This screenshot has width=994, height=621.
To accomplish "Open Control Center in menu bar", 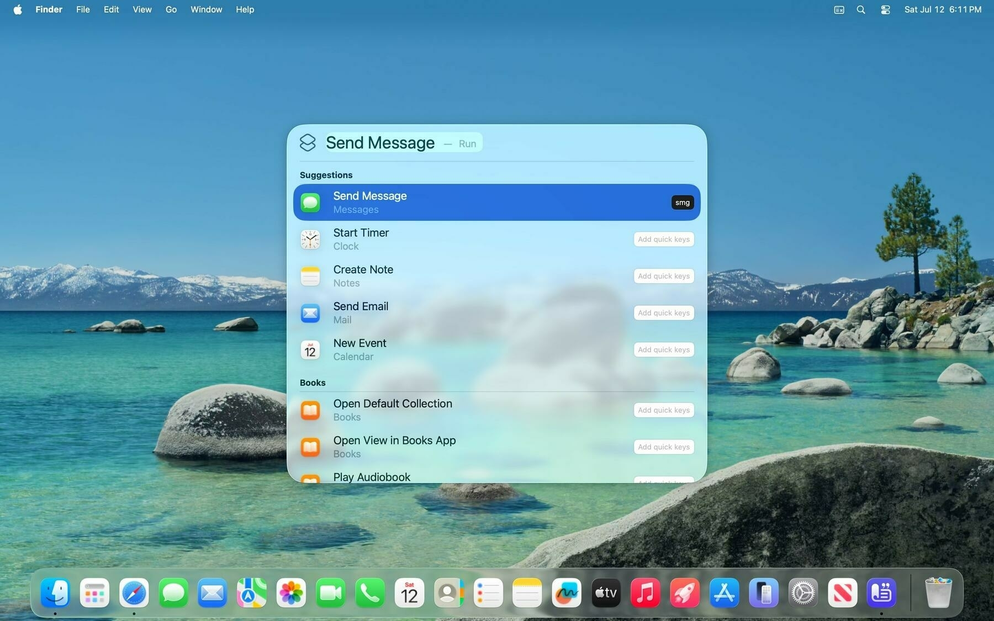I will 885,9.
